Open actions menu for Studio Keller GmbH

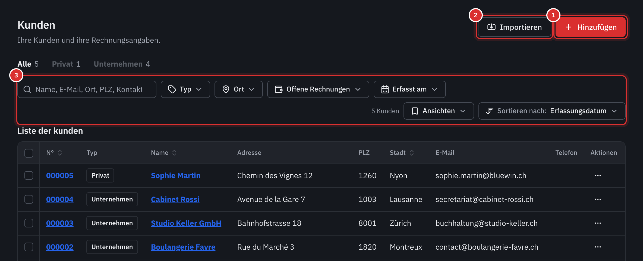coord(598,223)
